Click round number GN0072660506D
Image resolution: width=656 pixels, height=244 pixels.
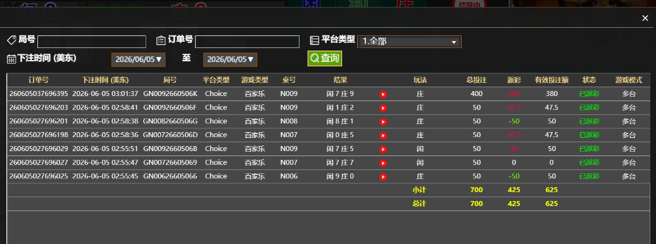pyautogui.click(x=170, y=135)
